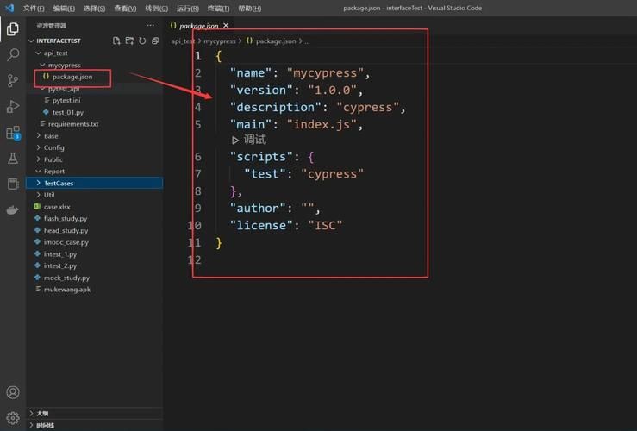Expand the Config folder
637x431 pixels.
click(38, 147)
